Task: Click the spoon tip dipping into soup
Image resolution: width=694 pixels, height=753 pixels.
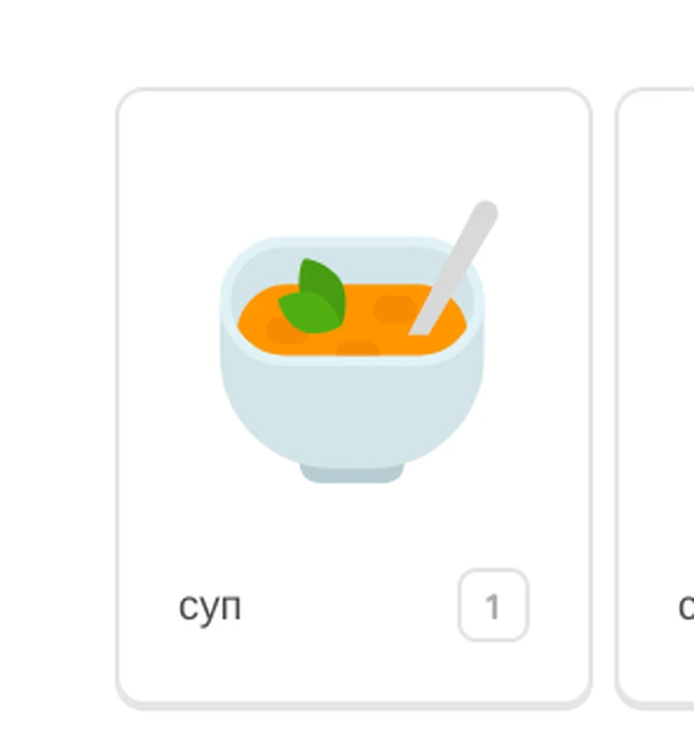Action: [423, 326]
